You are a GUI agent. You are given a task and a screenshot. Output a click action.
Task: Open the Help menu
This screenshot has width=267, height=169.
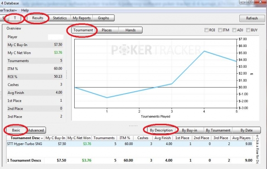(25, 10)
